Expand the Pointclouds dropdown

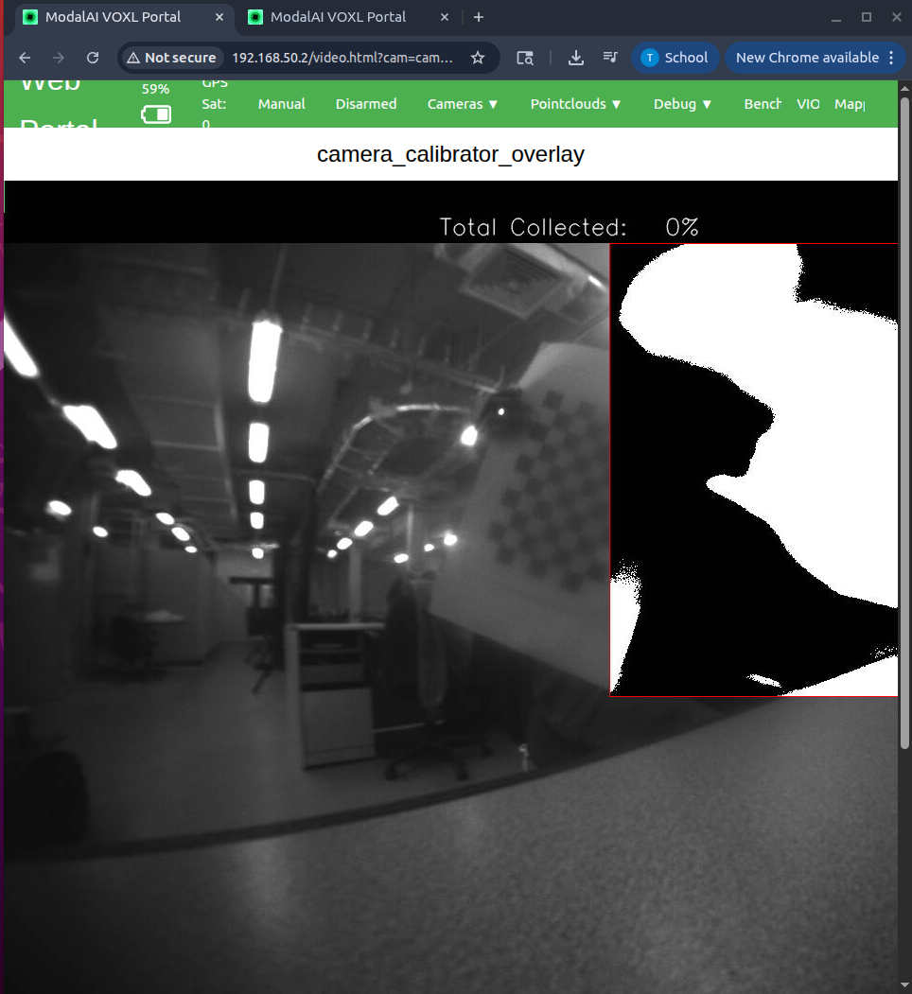(575, 104)
